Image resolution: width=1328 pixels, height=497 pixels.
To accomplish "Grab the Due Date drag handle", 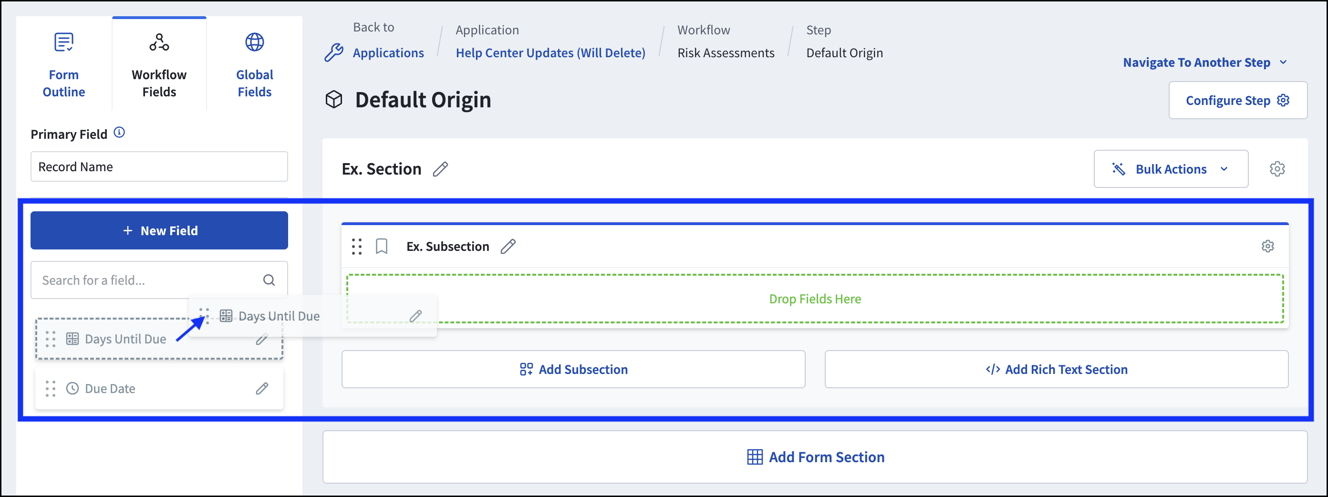I will (51, 388).
